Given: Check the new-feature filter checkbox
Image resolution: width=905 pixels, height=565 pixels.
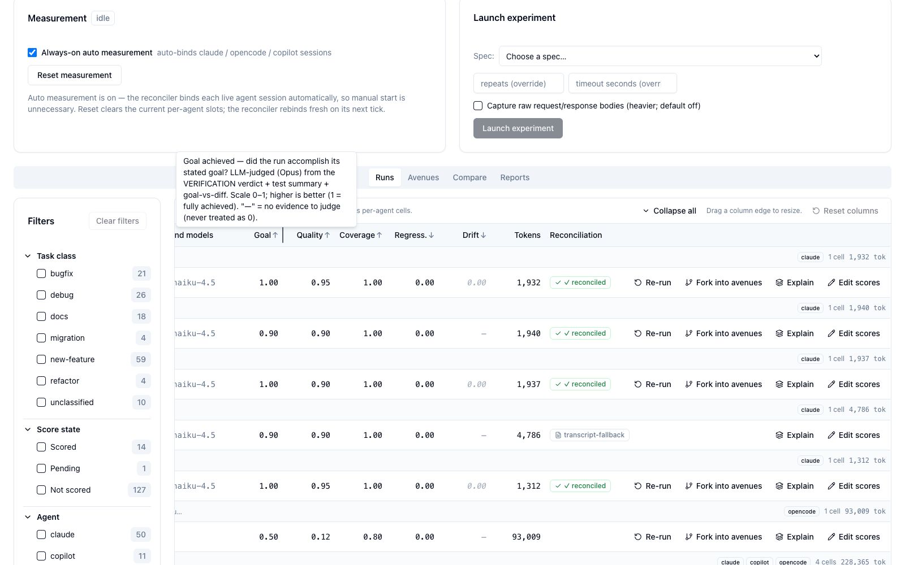Looking at the screenshot, I should coord(41,359).
